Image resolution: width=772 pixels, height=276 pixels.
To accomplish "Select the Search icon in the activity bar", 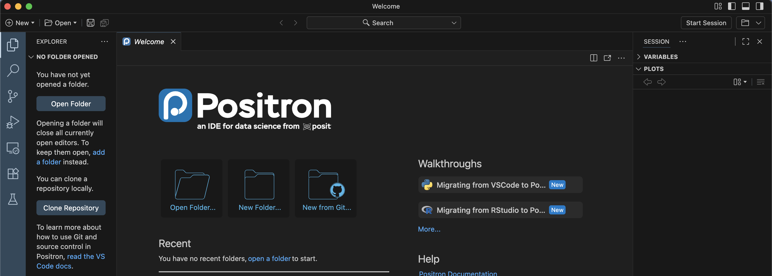I will 13,70.
